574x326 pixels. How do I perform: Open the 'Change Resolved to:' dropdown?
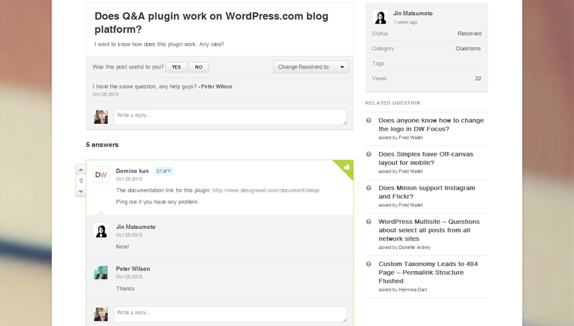(x=311, y=67)
